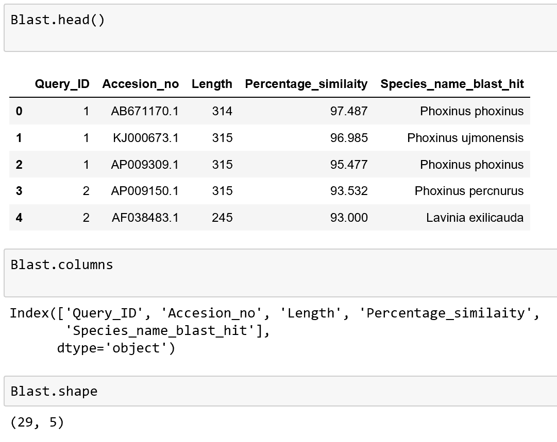Click the Query_ID column header

click(x=62, y=84)
